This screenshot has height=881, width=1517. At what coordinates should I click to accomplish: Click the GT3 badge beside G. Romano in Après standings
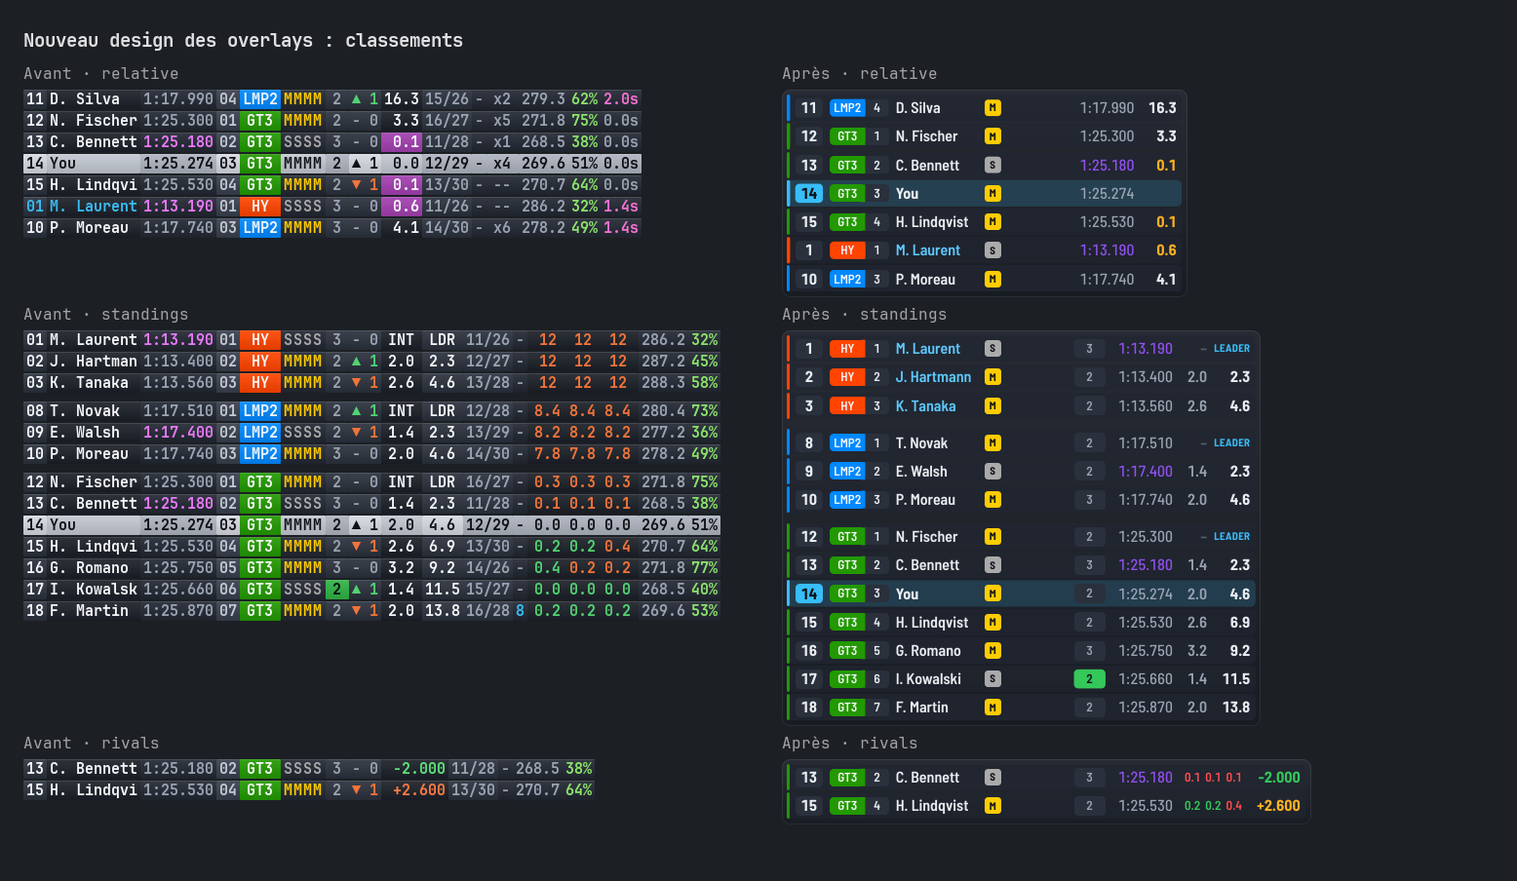[x=847, y=651]
